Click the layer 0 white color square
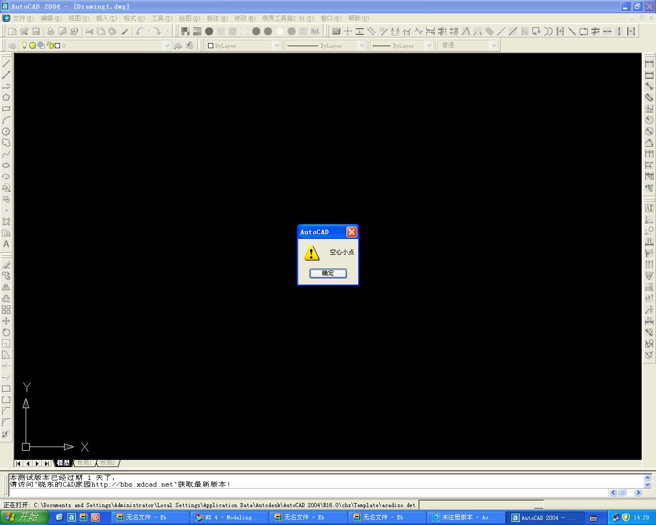656x525 pixels. click(57, 46)
